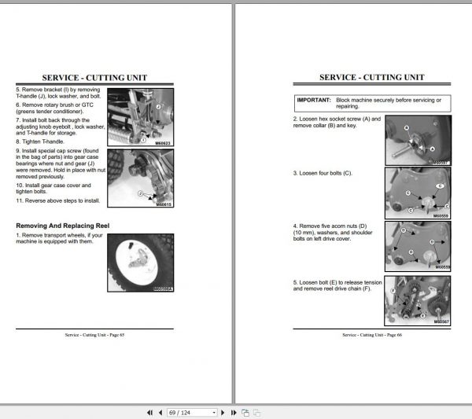Click the footer 'Service - Cutting Unit - Page 65'
The height and width of the screenshot is (419, 472).
pos(94,335)
